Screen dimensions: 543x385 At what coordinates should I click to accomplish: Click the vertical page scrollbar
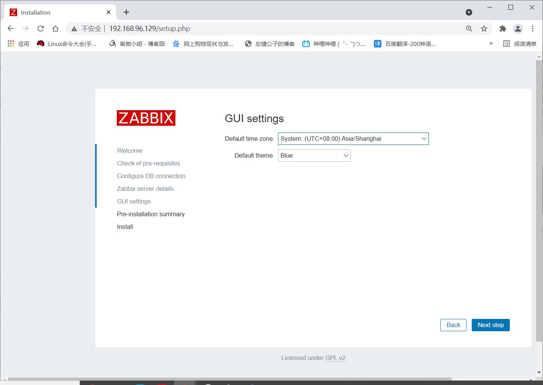point(539,202)
